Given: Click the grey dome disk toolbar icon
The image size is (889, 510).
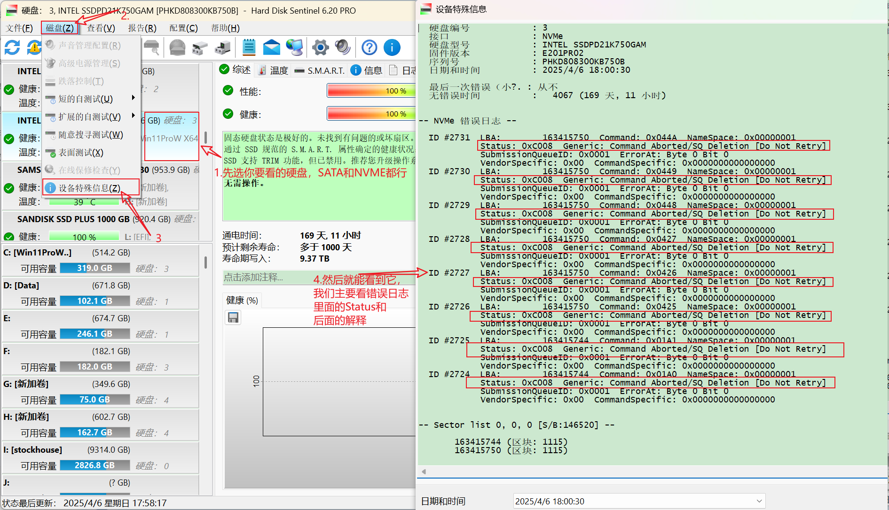Looking at the screenshot, I should (x=177, y=47).
